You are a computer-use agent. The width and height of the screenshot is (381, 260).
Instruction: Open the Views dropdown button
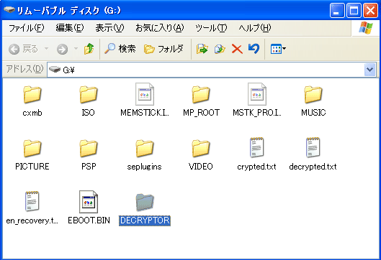point(278,49)
